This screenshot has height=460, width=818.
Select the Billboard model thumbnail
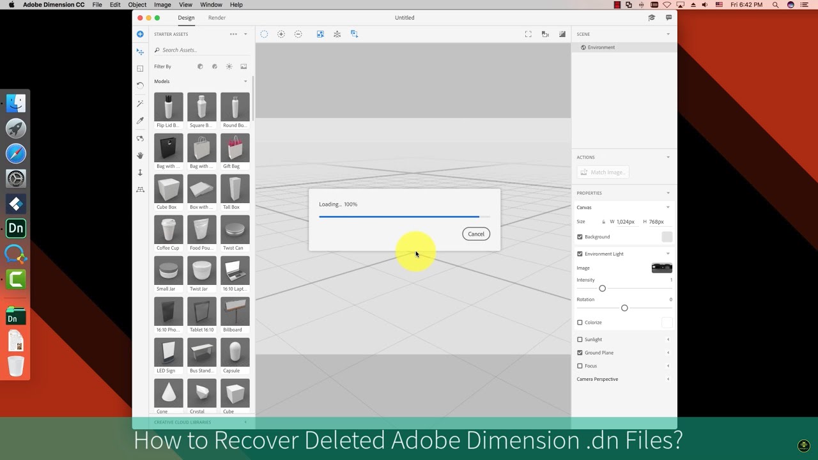(235, 311)
